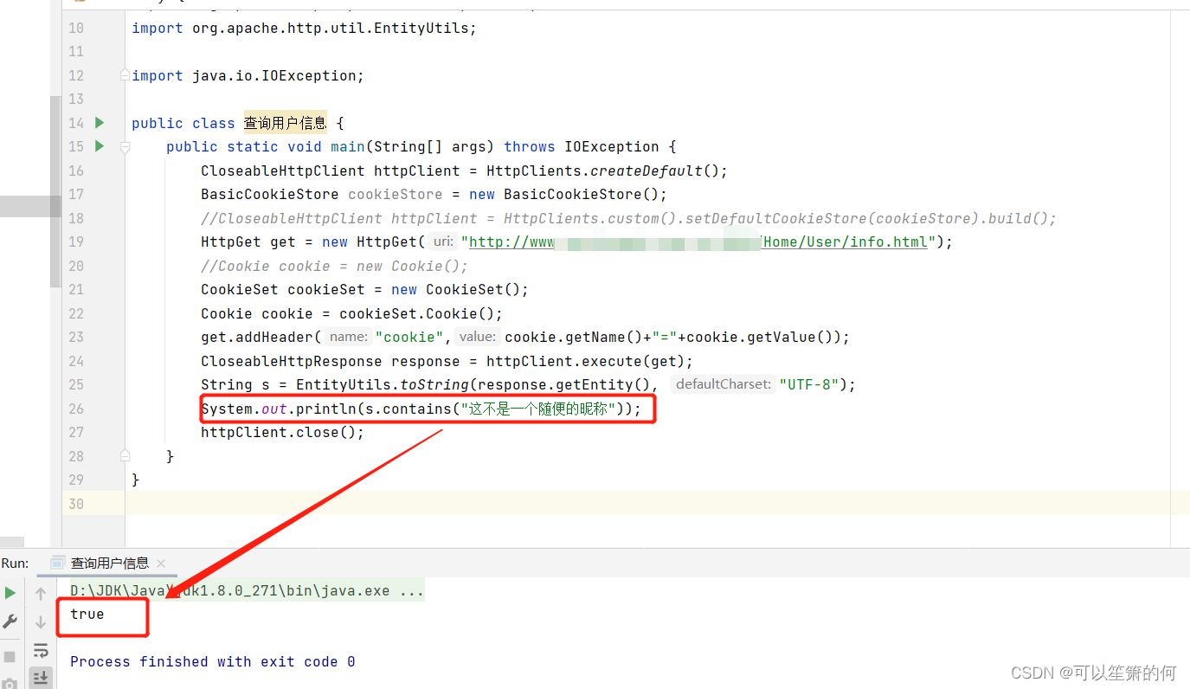Collapse the main method via gutter arrow
Viewport: 1190px width, 689px height.
[x=124, y=147]
